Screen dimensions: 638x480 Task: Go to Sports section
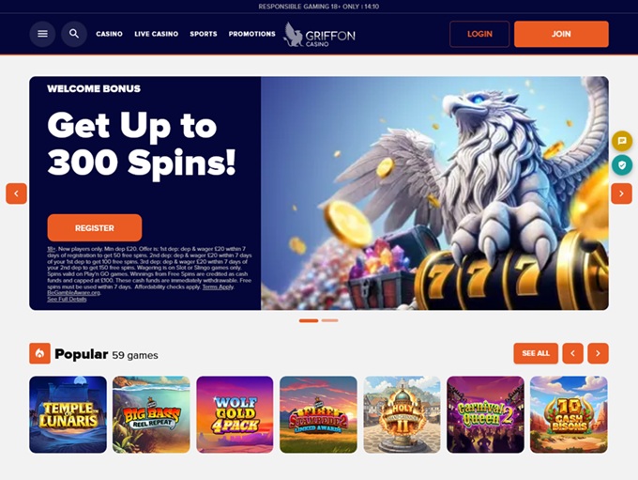pos(204,34)
